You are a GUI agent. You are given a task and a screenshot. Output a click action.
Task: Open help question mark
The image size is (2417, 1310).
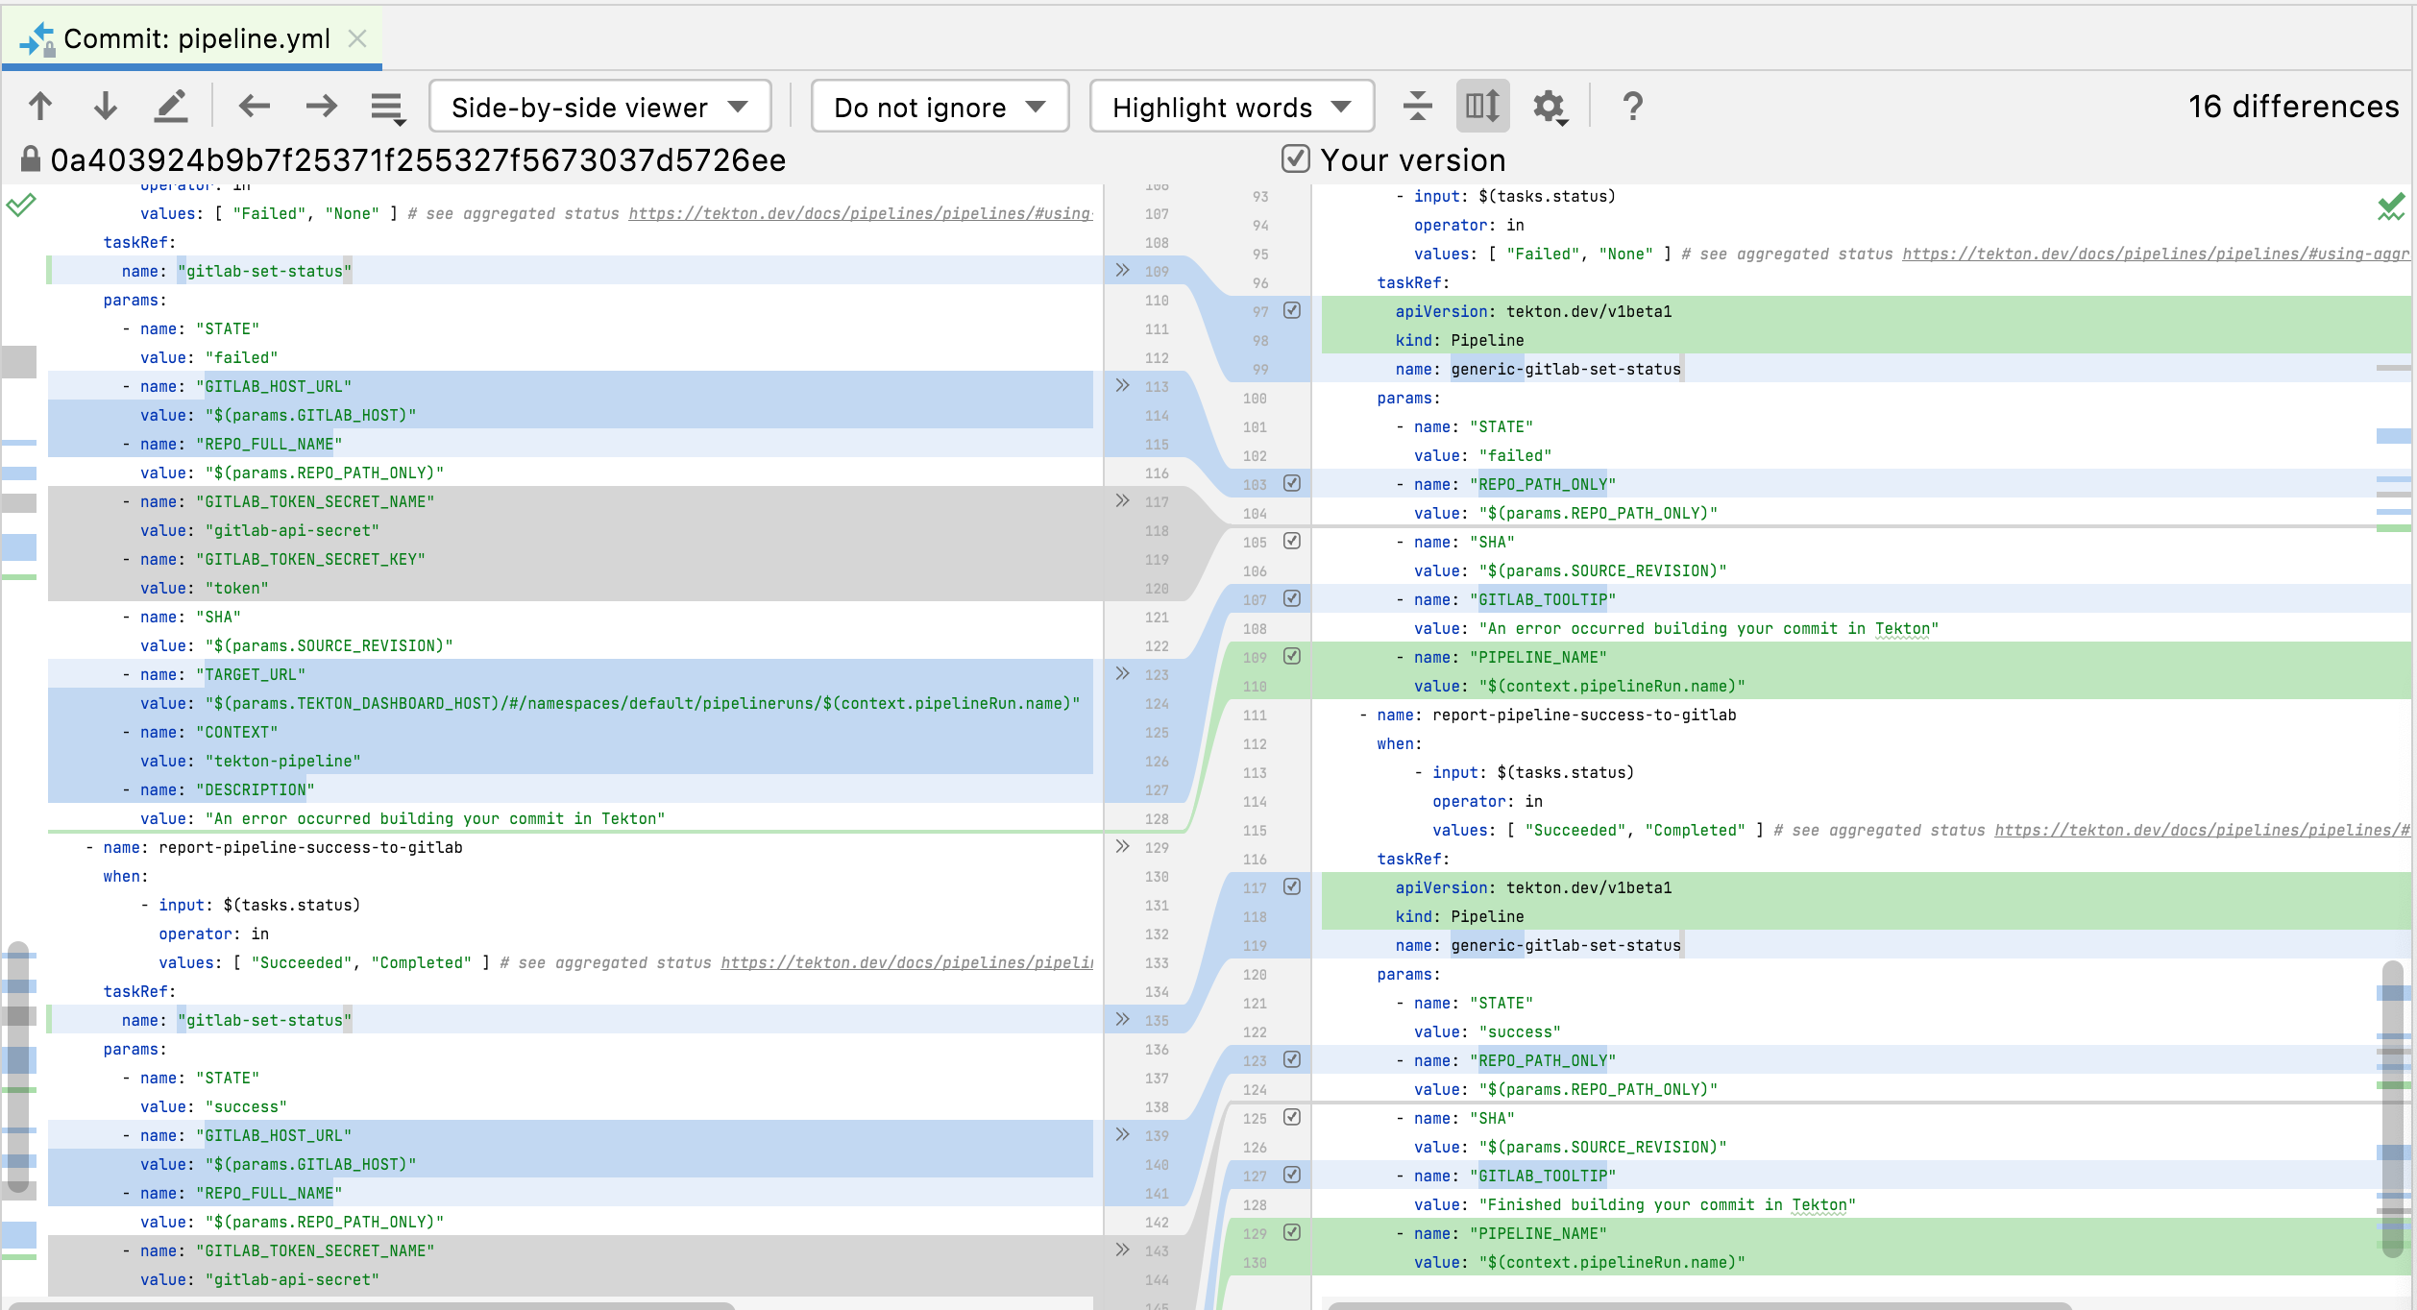click(1632, 107)
